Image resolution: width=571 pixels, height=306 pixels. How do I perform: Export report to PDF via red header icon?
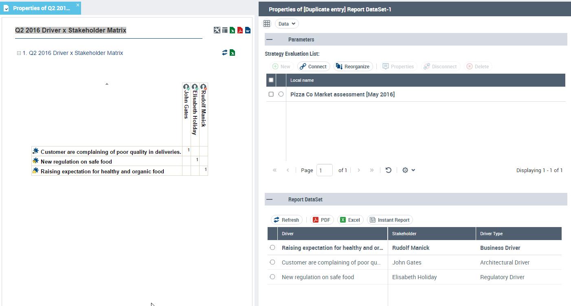click(240, 30)
